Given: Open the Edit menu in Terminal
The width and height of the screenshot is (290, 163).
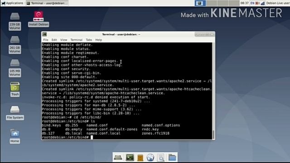Looking at the screenshot, I should (54, 40).
